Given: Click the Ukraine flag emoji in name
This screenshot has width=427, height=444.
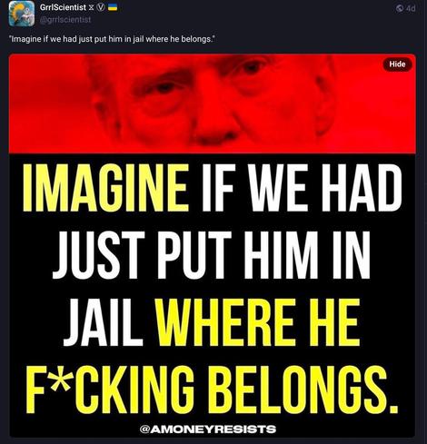Looking at the screenshot, I should click(x=113, y=8).
